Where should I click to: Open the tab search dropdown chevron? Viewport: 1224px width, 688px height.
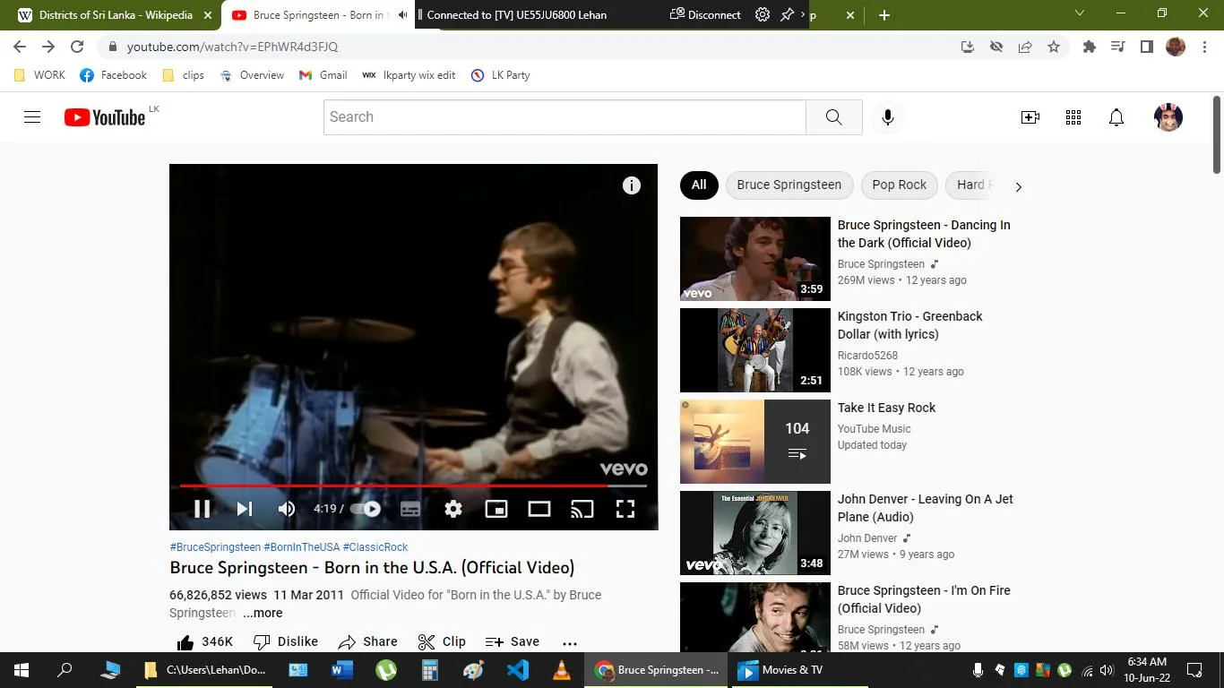pos(1079,13)
